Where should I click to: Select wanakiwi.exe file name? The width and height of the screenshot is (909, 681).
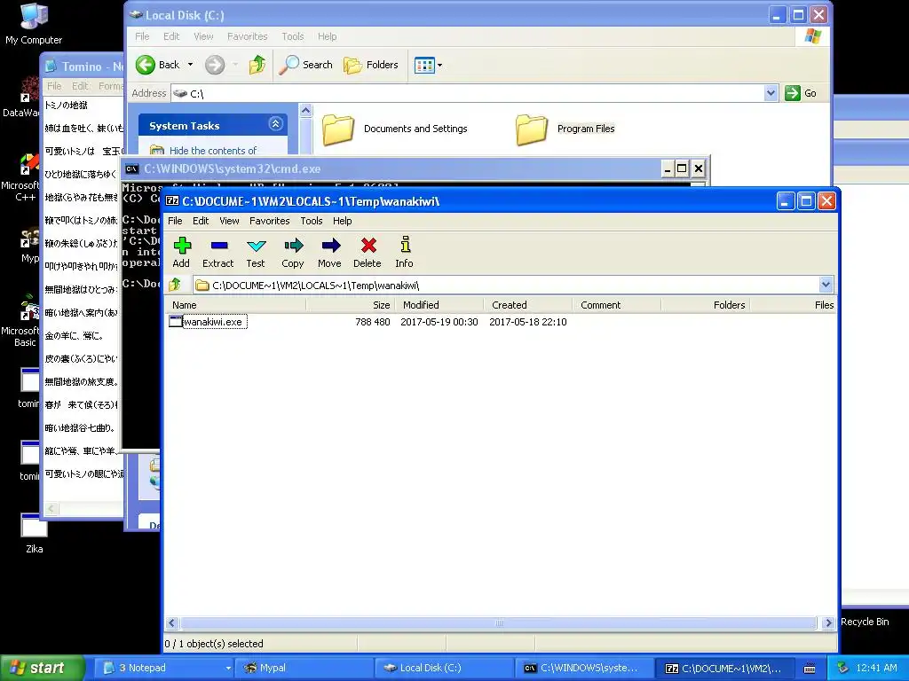point(215,322)
